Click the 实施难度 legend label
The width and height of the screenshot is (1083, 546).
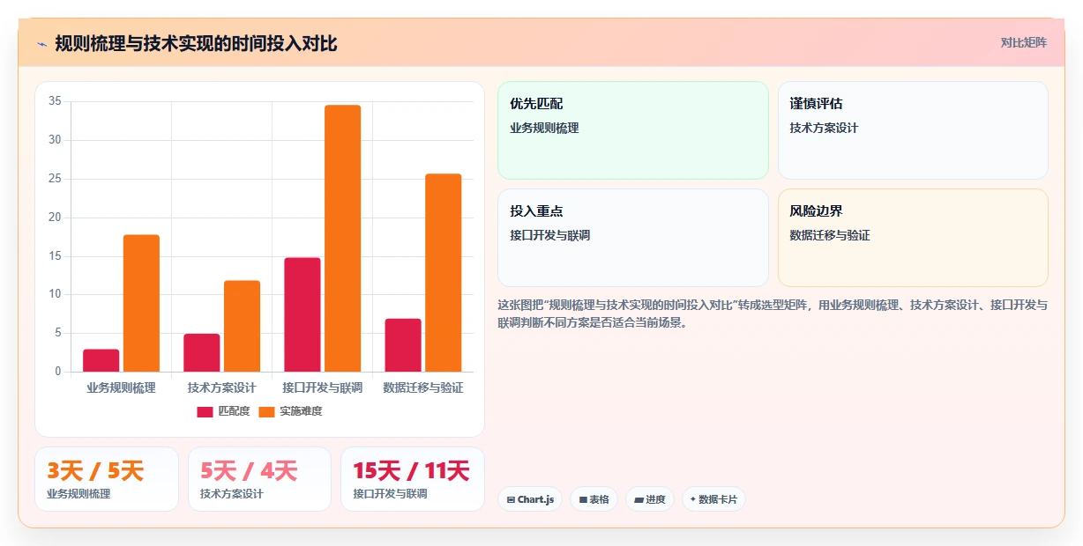coord(301,411)
